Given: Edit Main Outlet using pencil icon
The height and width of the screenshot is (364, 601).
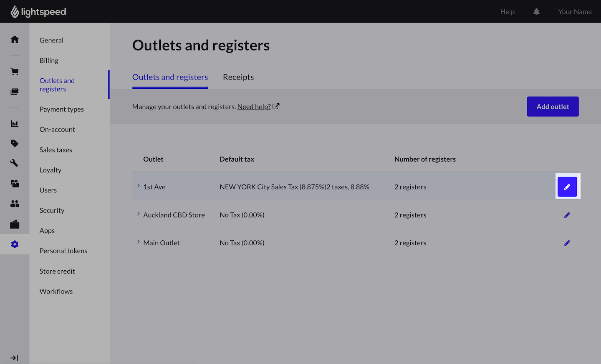Looking at the screenshot, I should (567, 243).
